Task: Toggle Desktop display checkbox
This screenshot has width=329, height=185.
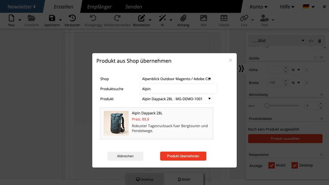Action: (x=295, y=165)
